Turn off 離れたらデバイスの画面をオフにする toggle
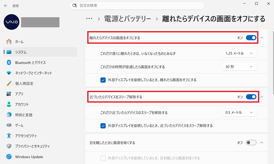 click(251, 38)
